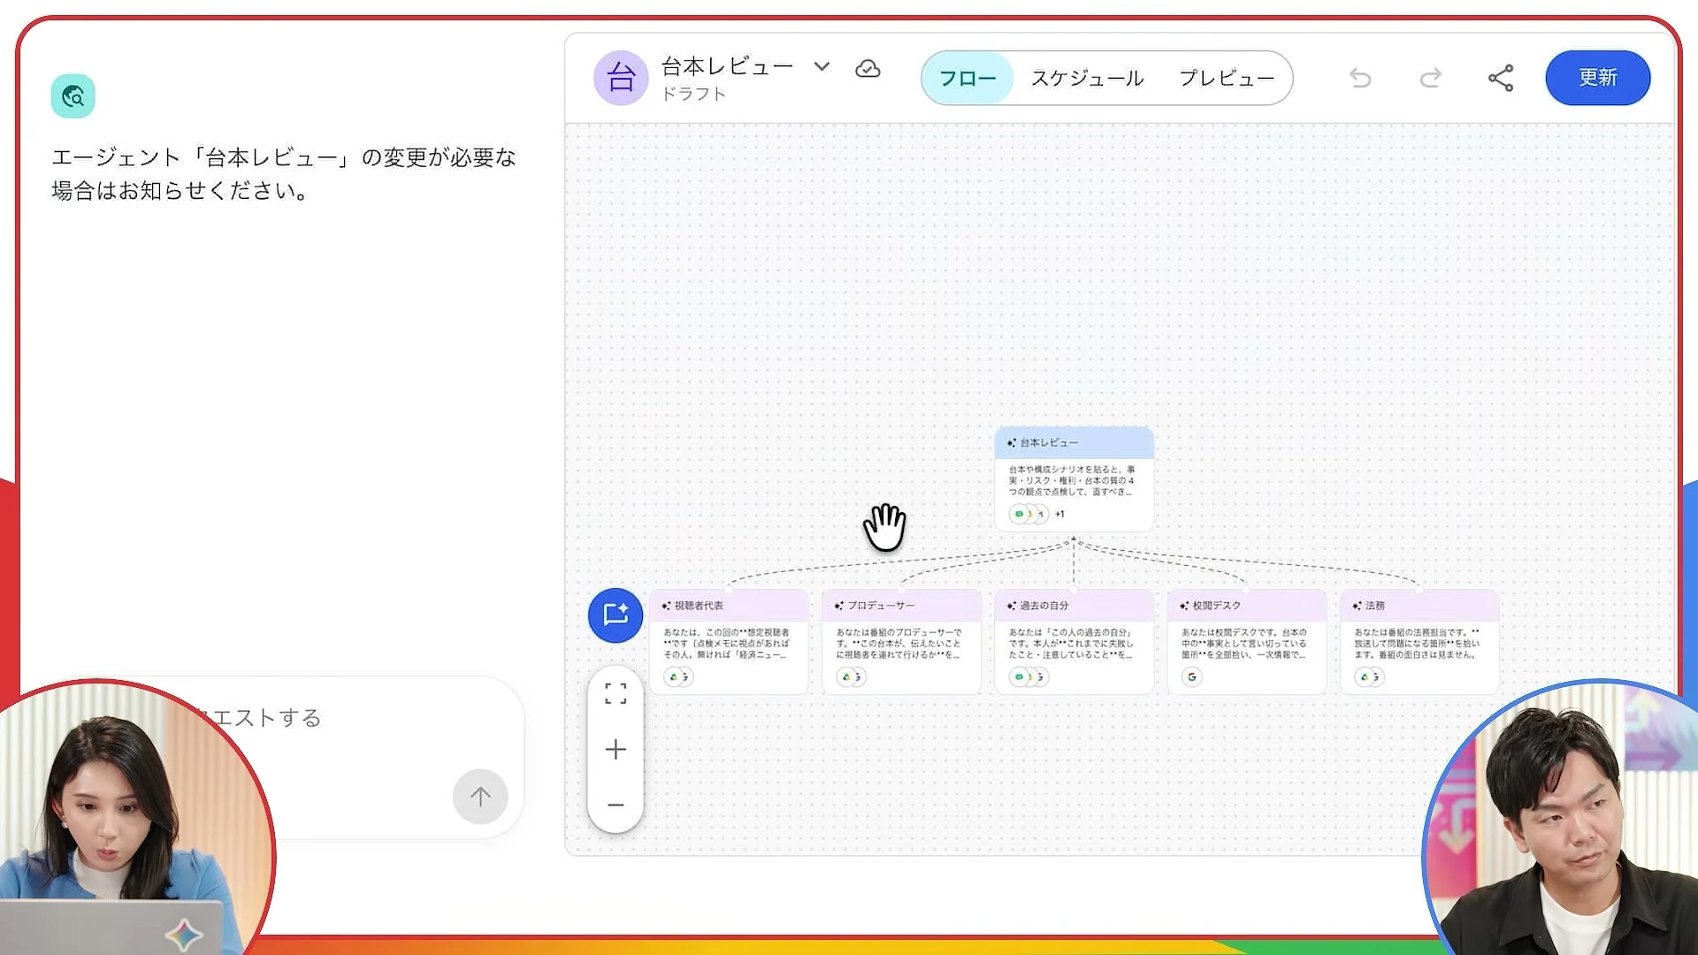Select the 視聴者代表 node
1698x955 pixels.
(728, 642)
